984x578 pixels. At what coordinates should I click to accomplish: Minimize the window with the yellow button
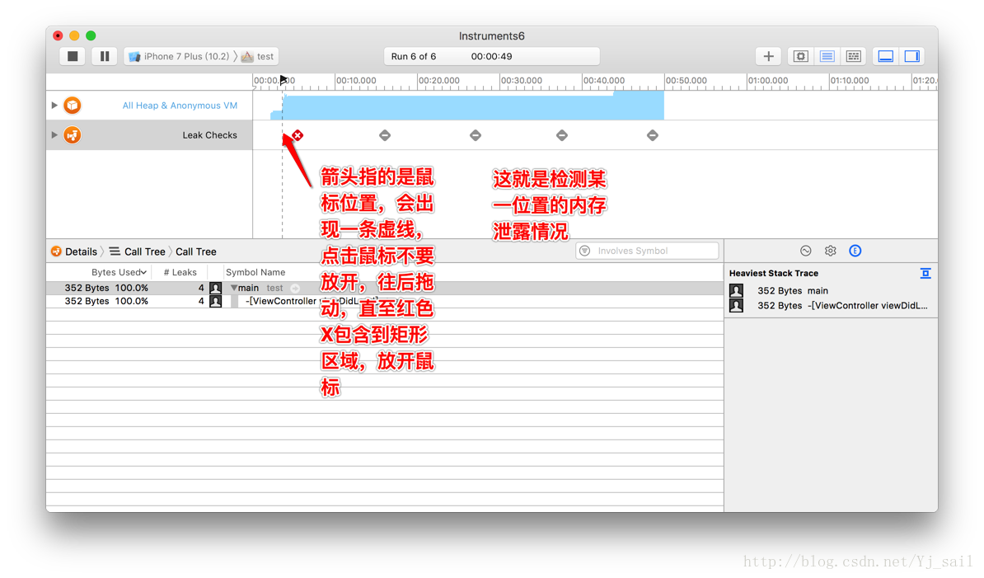pos(74,35)
